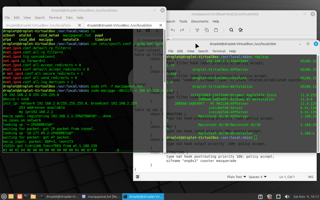
Task: Cut selection using the scissors icon
Action: point(197,30)
